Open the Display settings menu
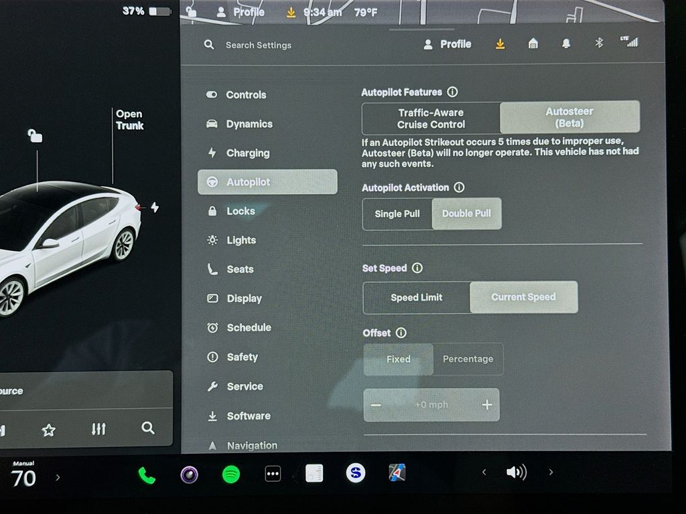Screen dimensions: 686x514 (x=268, y=298)
